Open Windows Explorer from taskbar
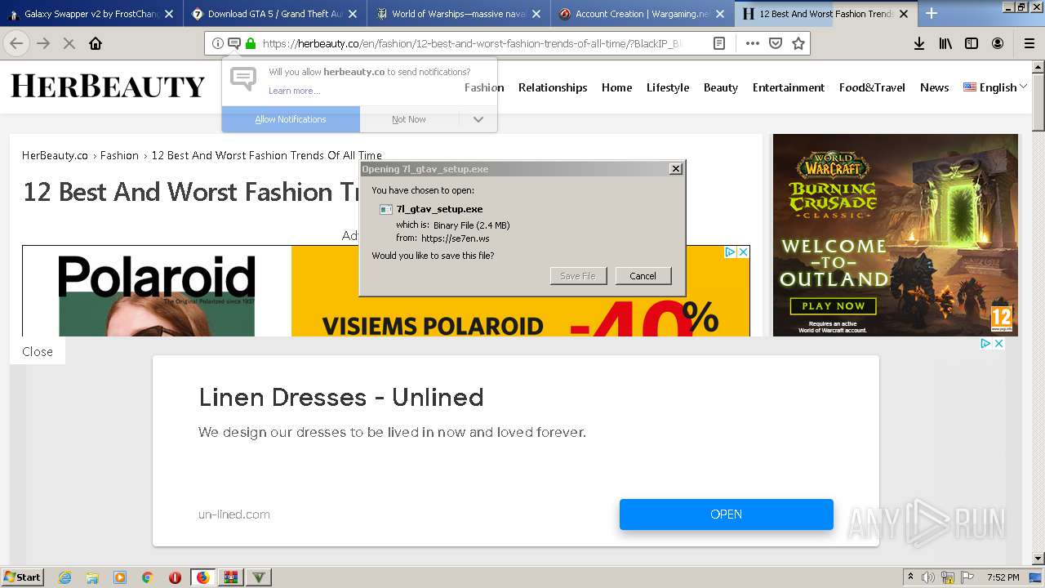 92,577
